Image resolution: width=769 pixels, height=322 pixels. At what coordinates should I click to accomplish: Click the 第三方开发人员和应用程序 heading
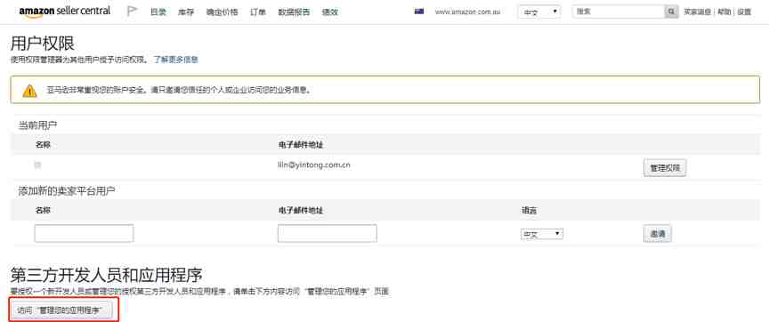(x=107, y=275)
